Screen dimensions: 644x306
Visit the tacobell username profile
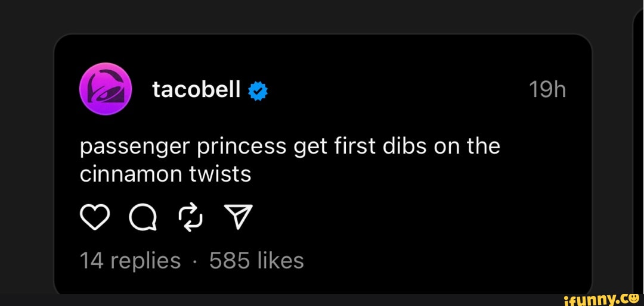[196, 90]
